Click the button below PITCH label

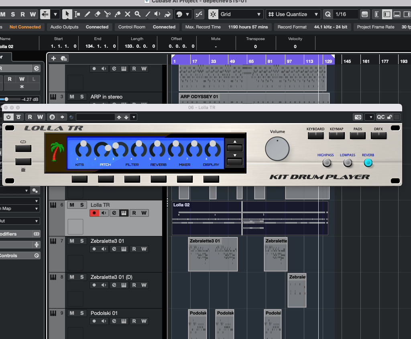tap(106, 179)
